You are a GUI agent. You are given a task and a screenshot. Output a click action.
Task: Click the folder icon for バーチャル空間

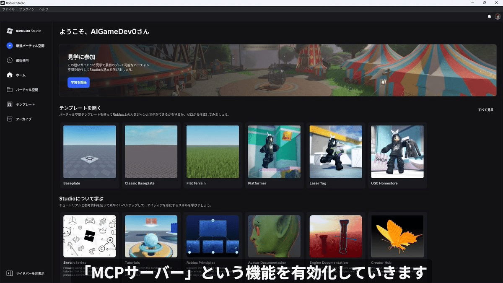[10, 90]
